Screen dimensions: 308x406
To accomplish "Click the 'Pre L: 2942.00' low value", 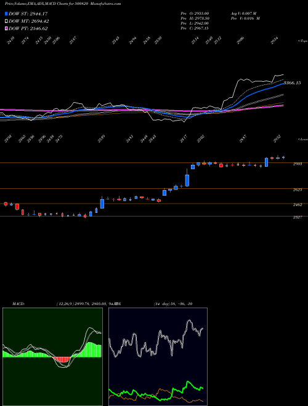I will 195,23.
